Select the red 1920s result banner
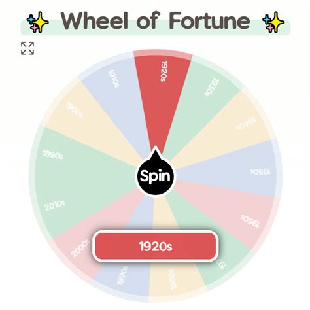 pyautogui.click(x=155, y=246)
